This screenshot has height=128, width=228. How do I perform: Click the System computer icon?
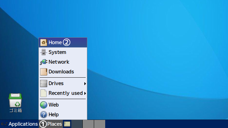click(x=43, y=52)
